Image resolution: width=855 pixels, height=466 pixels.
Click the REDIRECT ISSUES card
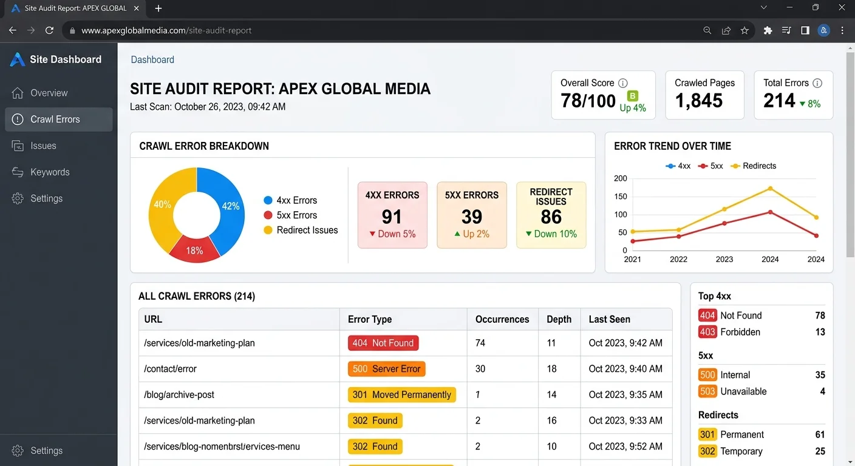(551, 215)
